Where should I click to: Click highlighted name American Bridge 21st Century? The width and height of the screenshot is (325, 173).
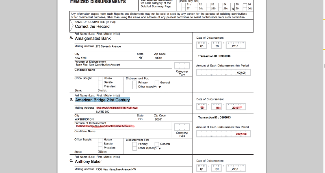click(x=102, y=100)
